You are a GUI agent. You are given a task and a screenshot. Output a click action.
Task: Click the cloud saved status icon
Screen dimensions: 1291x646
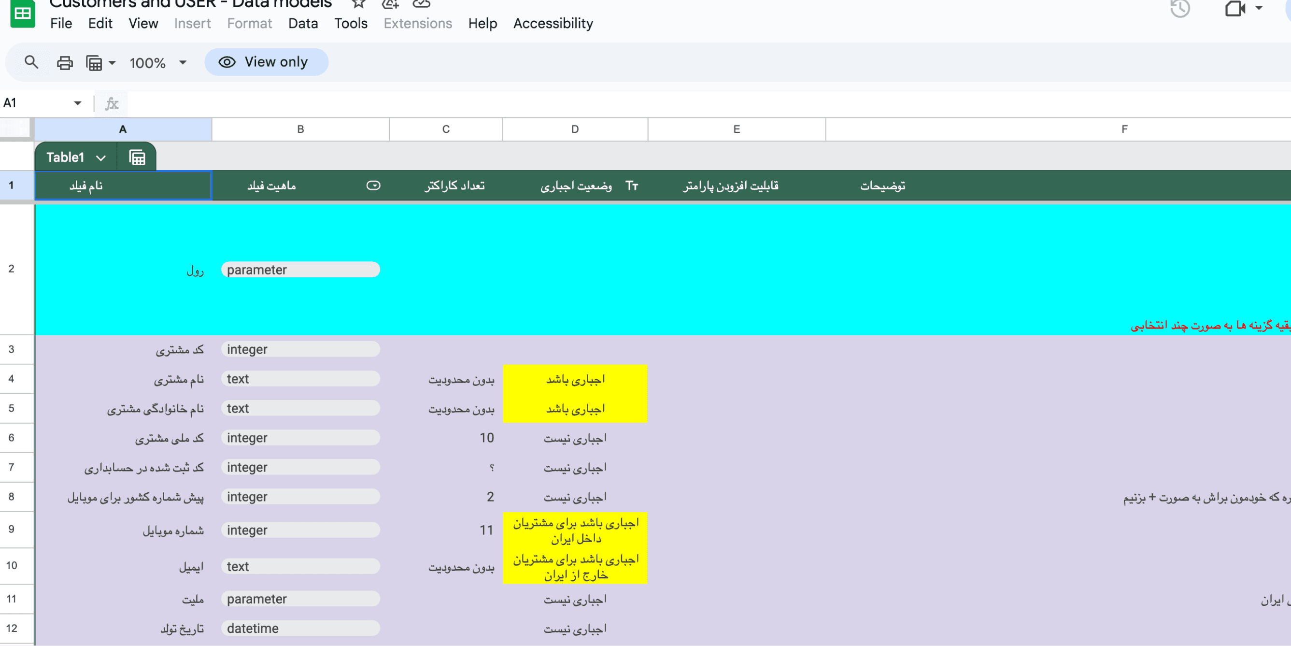[x=422, y=4]
